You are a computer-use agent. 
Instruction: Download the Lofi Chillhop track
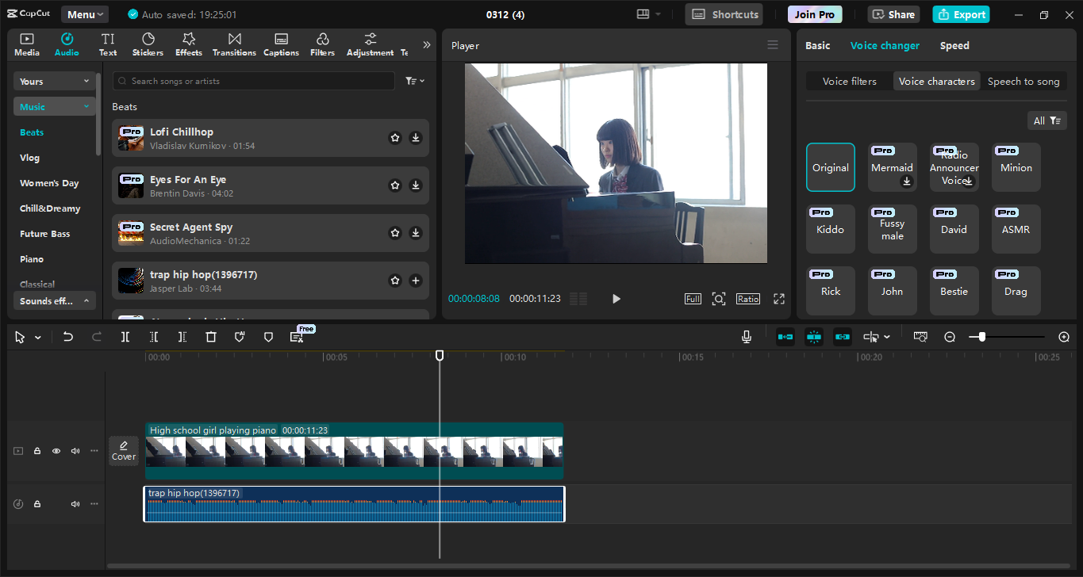(x=415, y=138)
